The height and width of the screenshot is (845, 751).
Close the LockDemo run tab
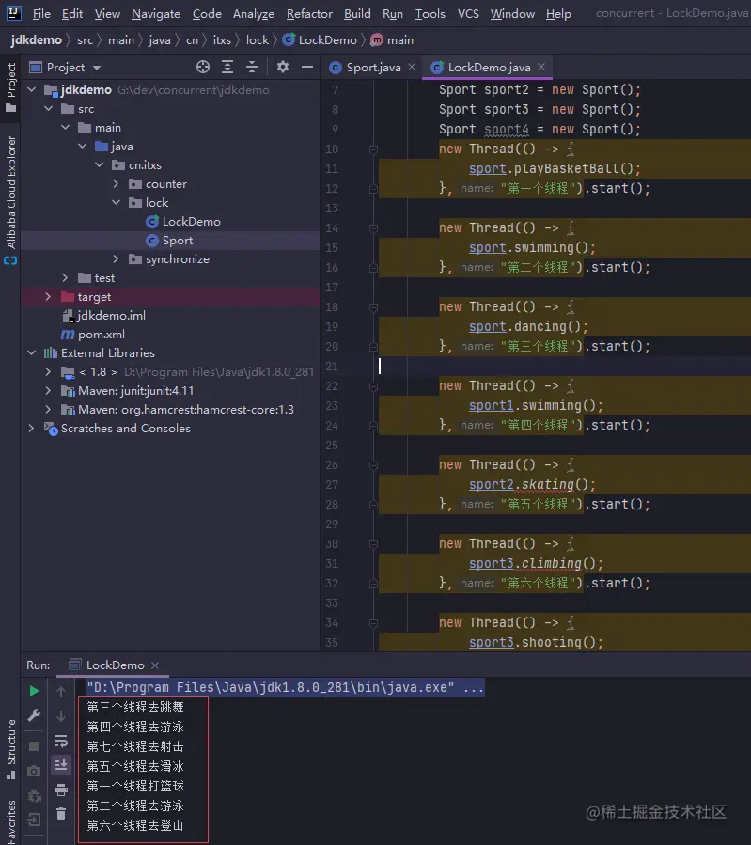click(x=155, y=665)
